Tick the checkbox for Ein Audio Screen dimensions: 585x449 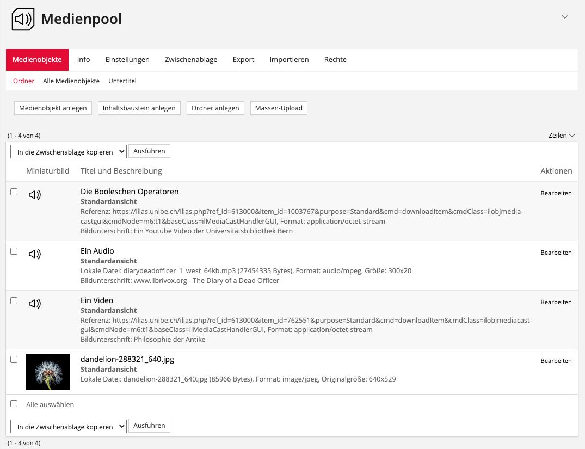tap(14, 251)
